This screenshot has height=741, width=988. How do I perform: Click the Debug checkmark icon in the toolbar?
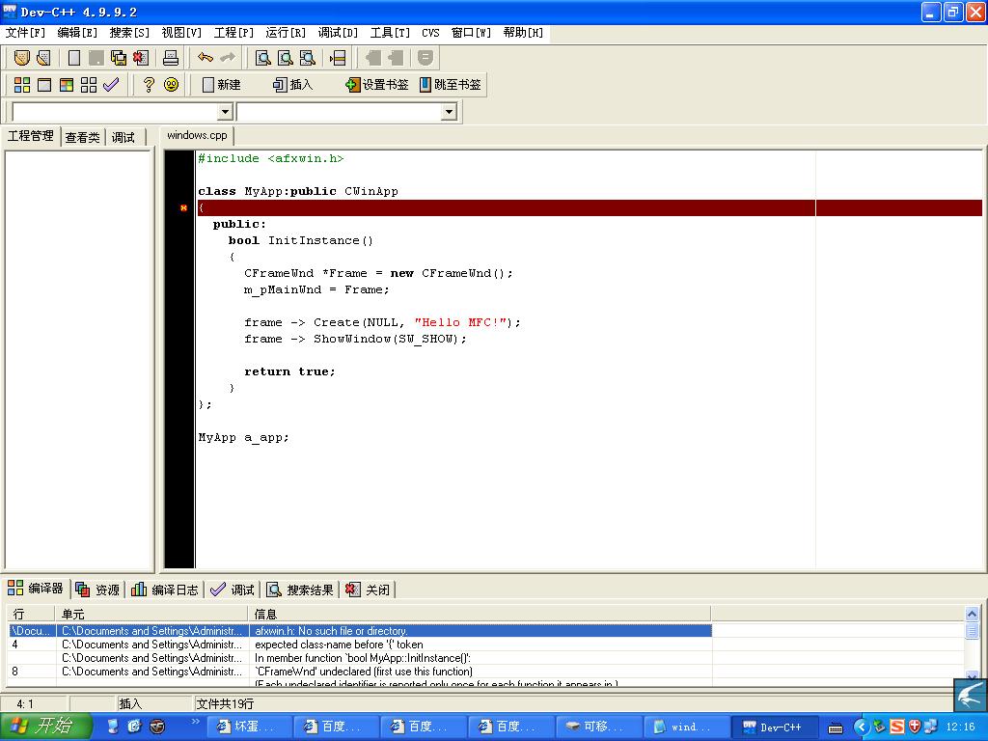111,85
